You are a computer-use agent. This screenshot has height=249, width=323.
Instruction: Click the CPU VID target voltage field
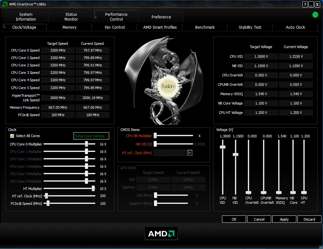pos(260,56)
